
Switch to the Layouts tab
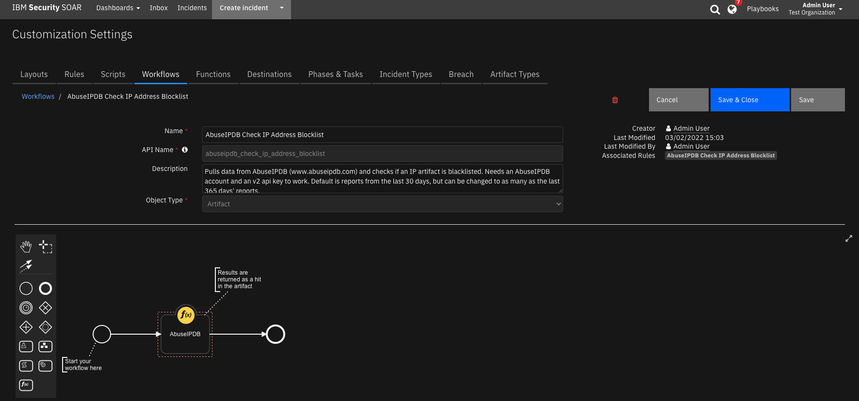tap(34, 74)
